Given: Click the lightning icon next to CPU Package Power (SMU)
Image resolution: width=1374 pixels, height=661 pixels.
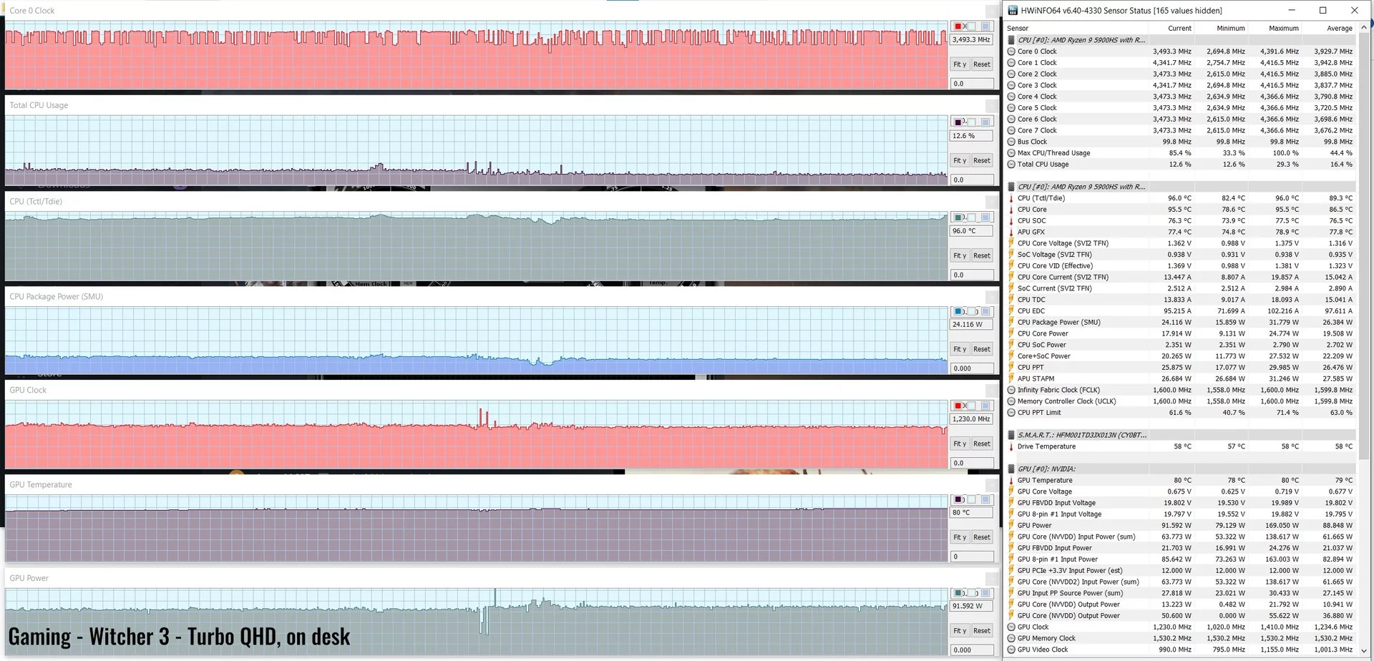Looking at the screenshot, I should click(1011, 322).
